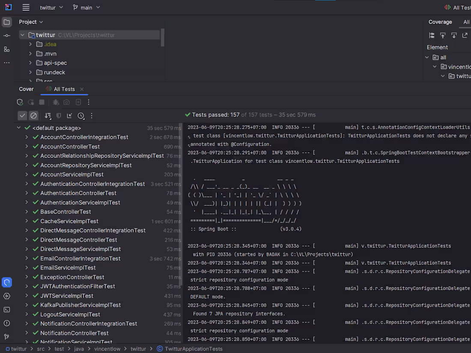Select CacheServiceImplTest in results tree
The width and height of the screenshot is (471, 353).
[x=69, y=221]
